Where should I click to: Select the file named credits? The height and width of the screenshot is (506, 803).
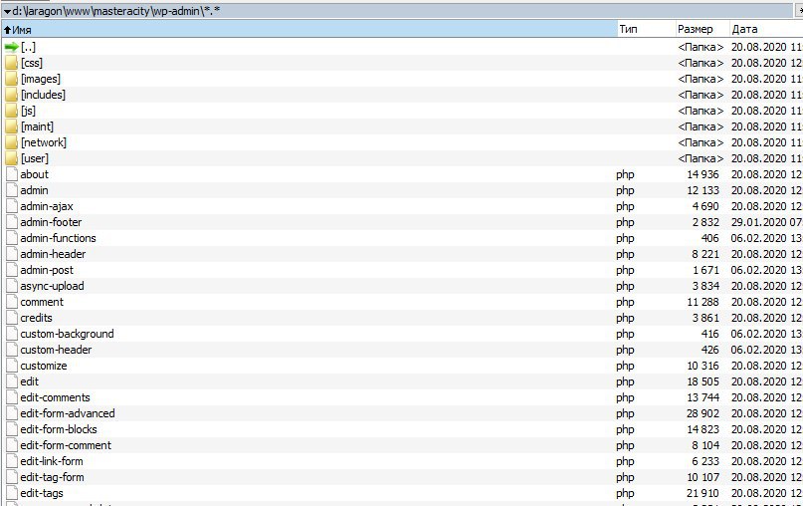[x=36, y=318]
